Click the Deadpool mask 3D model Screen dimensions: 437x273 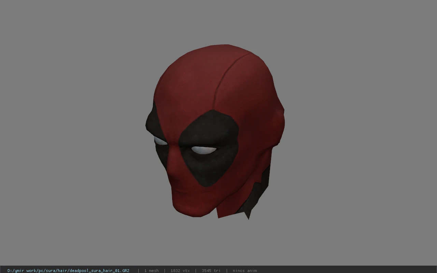pos(215,132)
